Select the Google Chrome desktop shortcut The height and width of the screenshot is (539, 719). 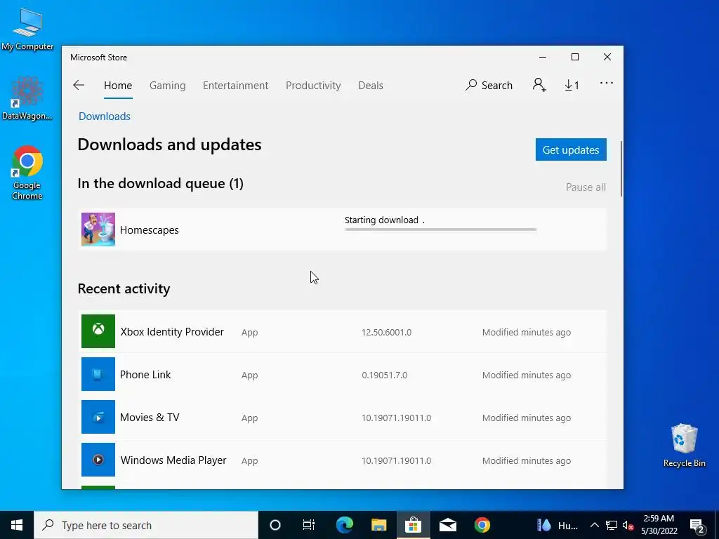(27, 173)
